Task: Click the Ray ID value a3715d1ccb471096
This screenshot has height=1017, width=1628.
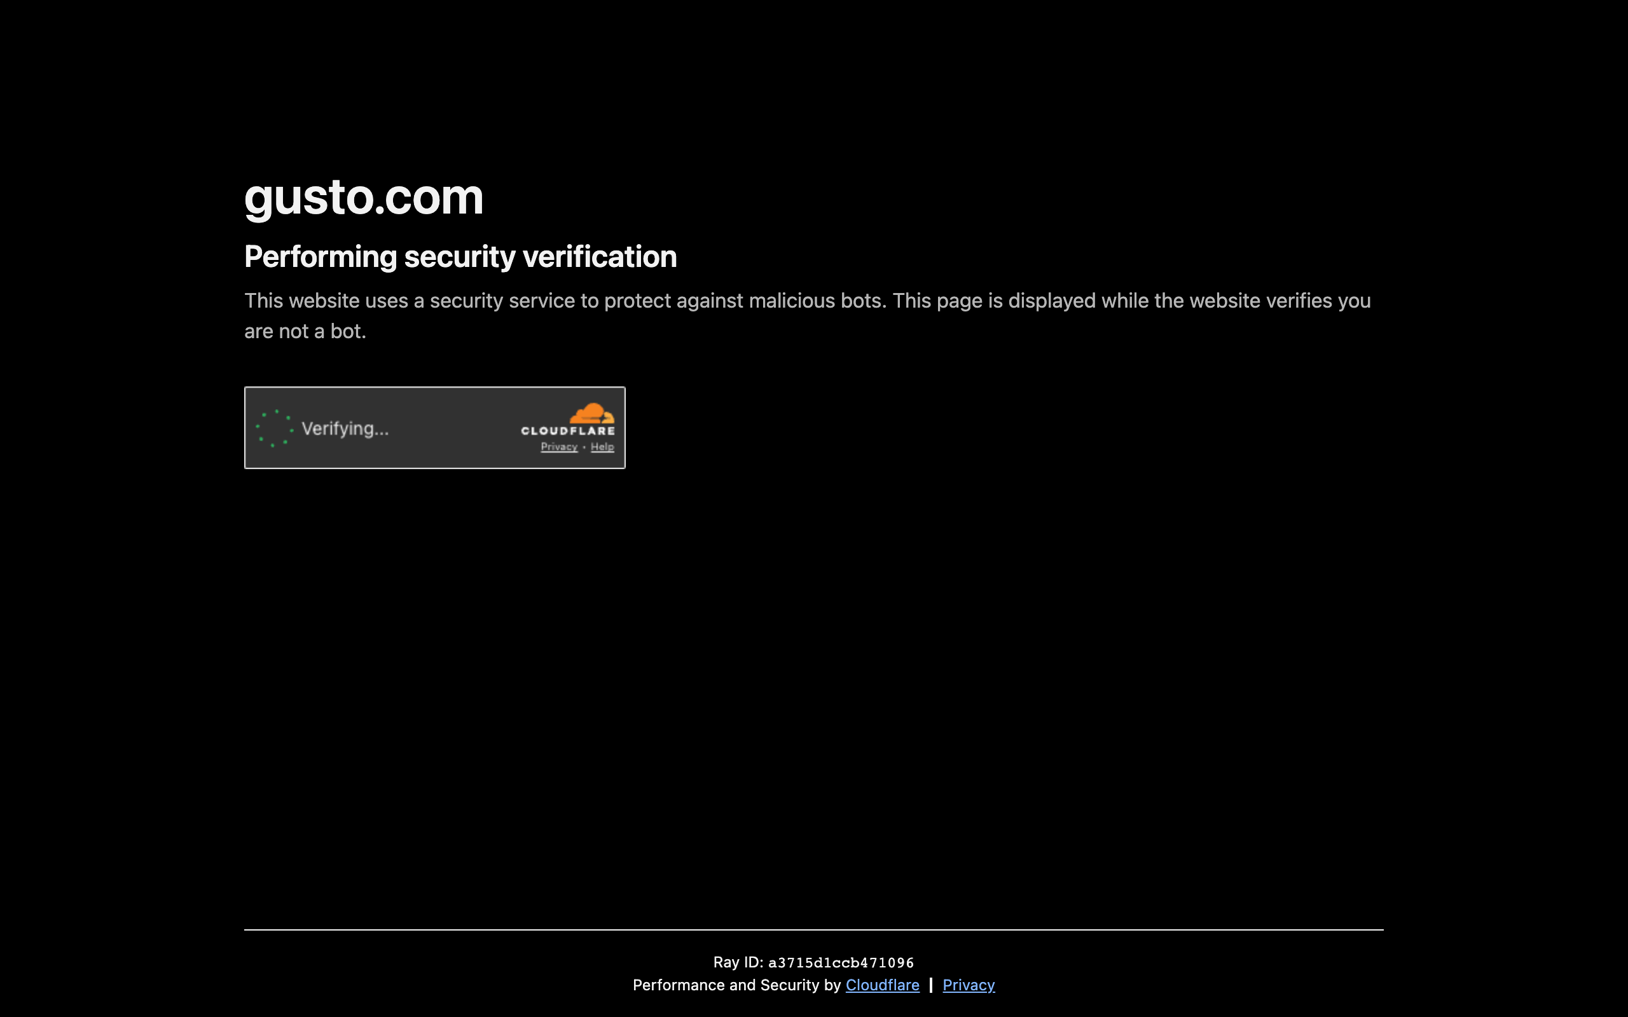Action: (x=841, y=962)
